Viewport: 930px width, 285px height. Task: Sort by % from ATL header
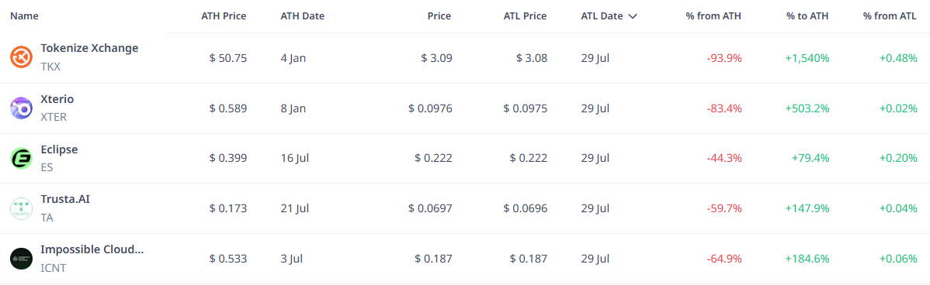pyautogui.click(x=890, y=16)
